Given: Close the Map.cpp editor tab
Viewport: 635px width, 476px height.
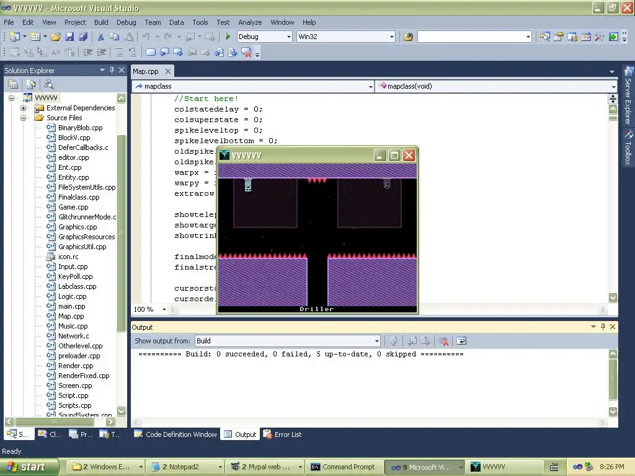Looking at the screenshot, I should [x=167, y=71].
